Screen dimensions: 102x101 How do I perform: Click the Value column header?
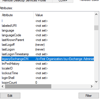point(64,15)
